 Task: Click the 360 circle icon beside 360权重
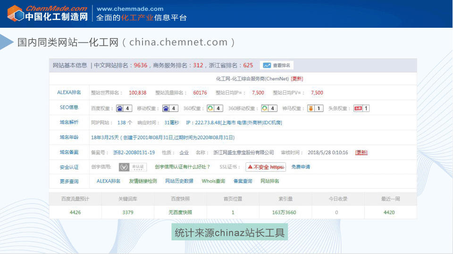(210, 108)
